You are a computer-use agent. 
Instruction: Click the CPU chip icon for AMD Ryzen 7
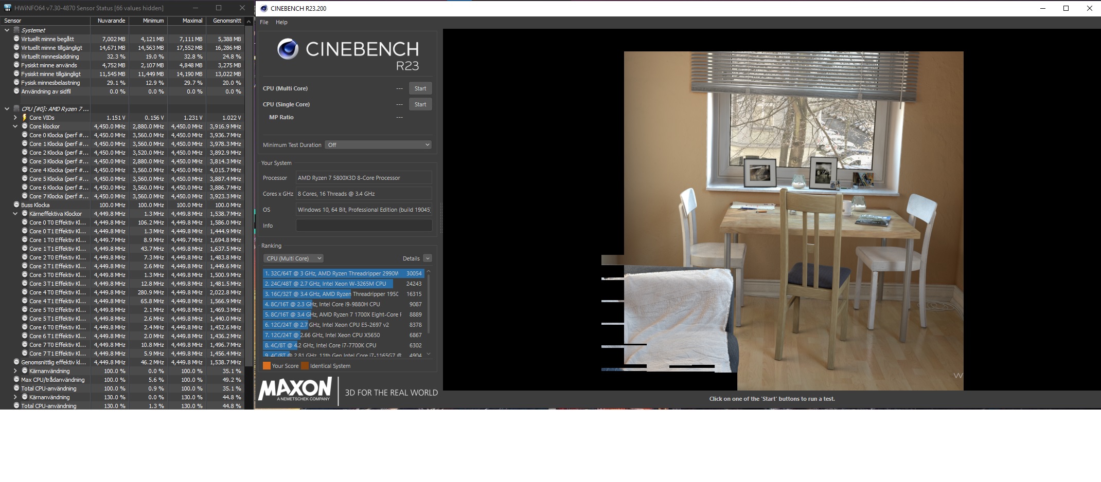16,109
